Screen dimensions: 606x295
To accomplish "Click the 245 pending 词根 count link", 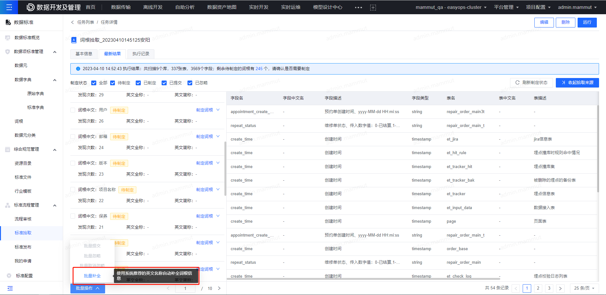I will [x=259, y=69].
